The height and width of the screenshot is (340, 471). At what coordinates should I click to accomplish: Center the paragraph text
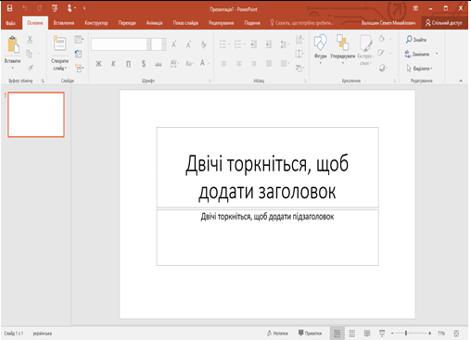click(239, 64)
